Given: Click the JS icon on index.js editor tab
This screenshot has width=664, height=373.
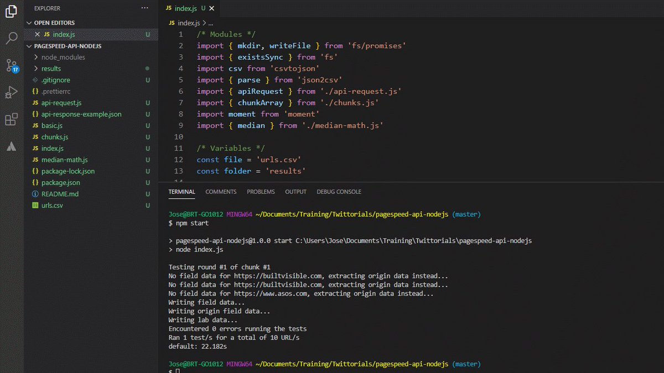Looking at the screenshot, I should (x=169, y=8).
